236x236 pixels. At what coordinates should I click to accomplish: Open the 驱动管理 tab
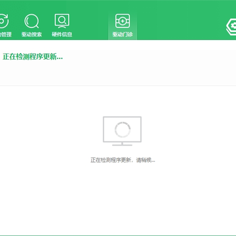[x=4, y=26]
